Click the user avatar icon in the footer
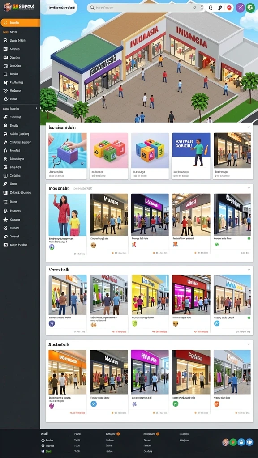Image resolution: width=258 pixels, height=458 pixels. pyautogui.click(x=225, y=442)
